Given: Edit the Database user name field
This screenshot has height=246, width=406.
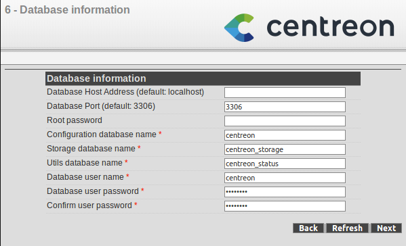Looking at the screenshot, I should (x=285, y=178).
